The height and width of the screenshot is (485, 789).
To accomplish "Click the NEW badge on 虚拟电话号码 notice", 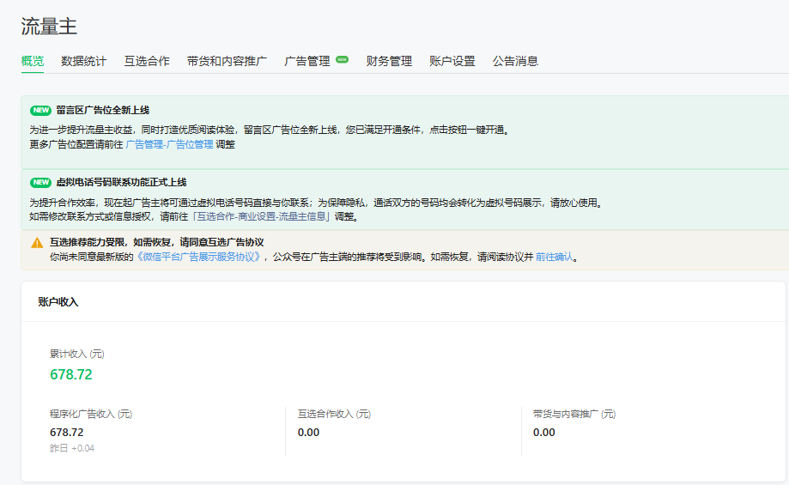I will point(40,182).
